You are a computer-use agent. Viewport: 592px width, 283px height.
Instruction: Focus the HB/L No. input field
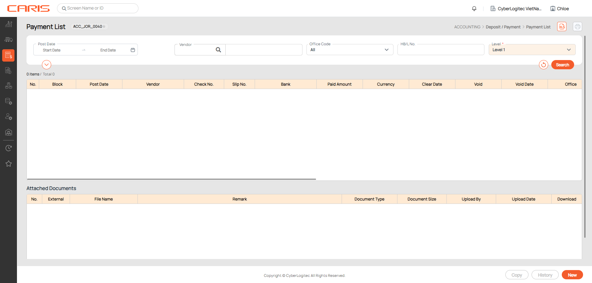pyautogui.click(x=441, y=50)
